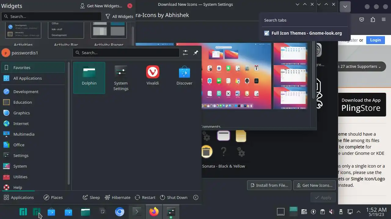The image size is (391, 219).
Task: Click Firefox Save to Pocket icon
Action: point(362,19)
